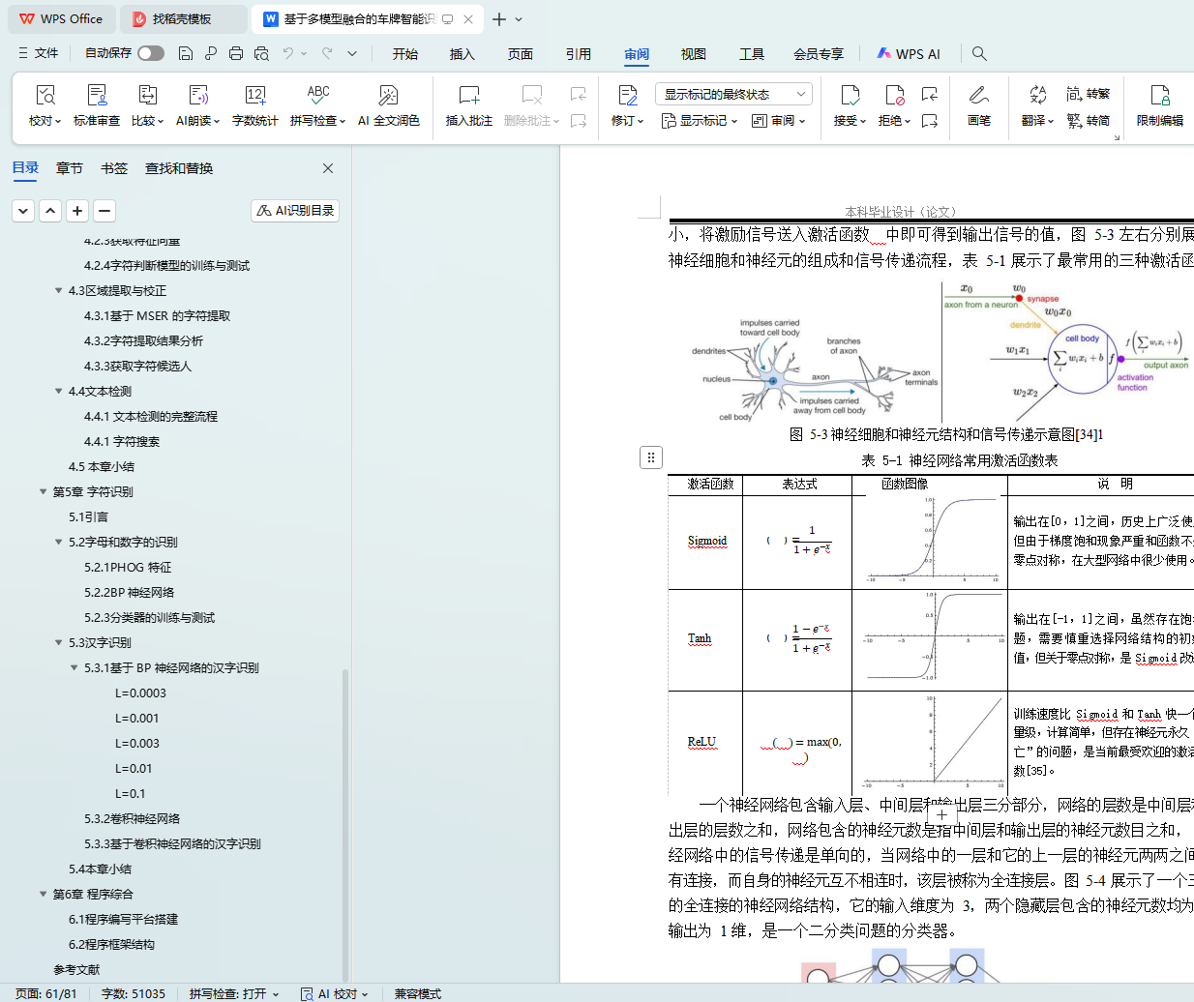Open the search magnifier in menu bar
Screen dimensions: 1194x1002
pyautogui.click(x=979, y=54)
